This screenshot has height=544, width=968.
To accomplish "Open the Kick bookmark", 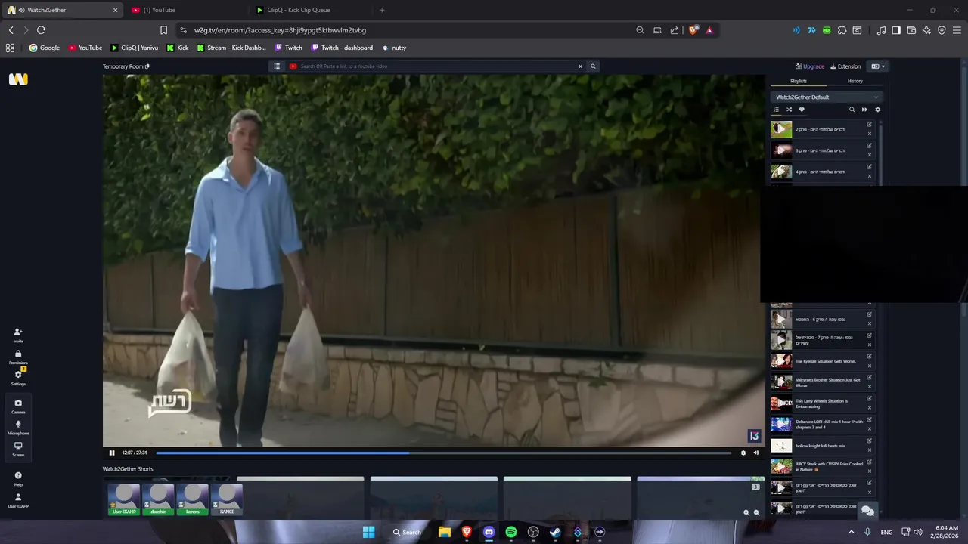I will 178,48.
